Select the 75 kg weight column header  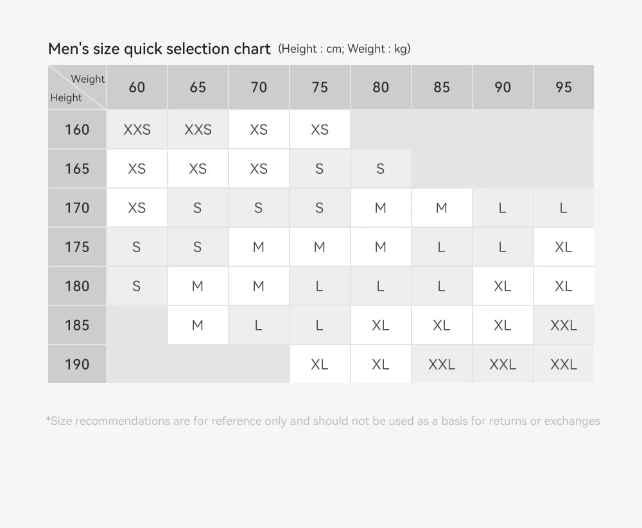tap(320, 87)
